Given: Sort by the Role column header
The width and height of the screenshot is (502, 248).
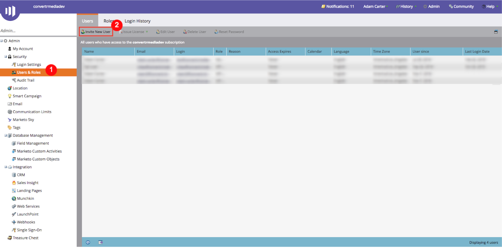Looking at the screenshot, I should [x=220, y=52].
